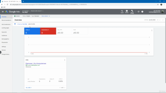This screenshot has height=93, width=166.
Task: Open the ALL ADS link
Action: coord(29,88)
